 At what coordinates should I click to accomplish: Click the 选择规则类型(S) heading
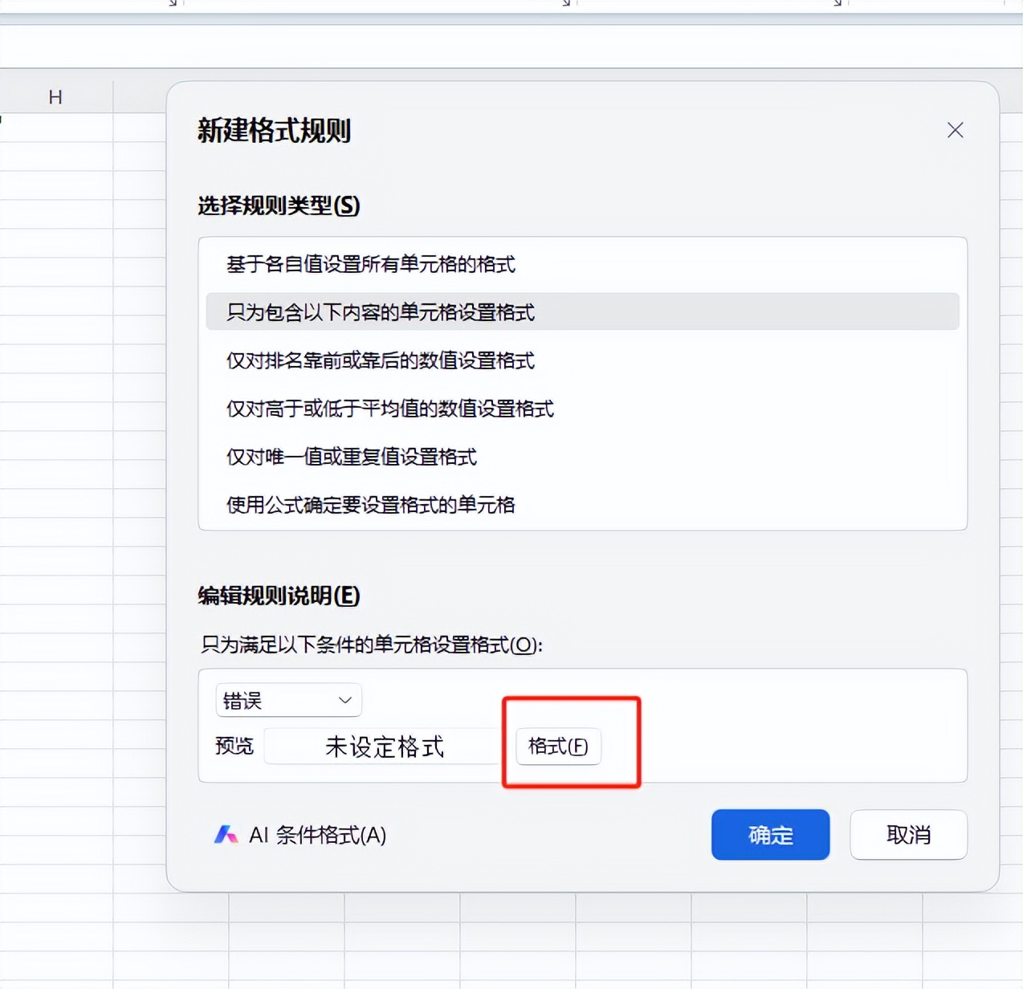click(279, 206)
